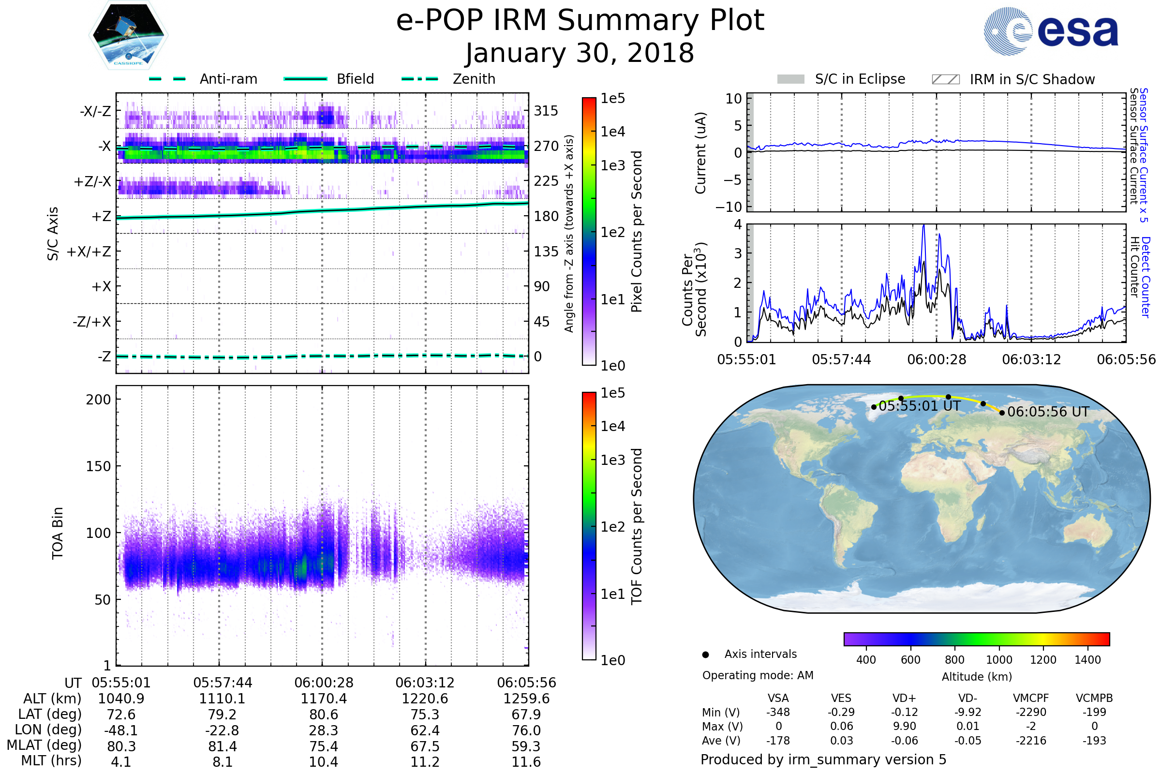Click the S/C in Eclipse gray swatch
1161x774 pixels.
click(790, 79)
